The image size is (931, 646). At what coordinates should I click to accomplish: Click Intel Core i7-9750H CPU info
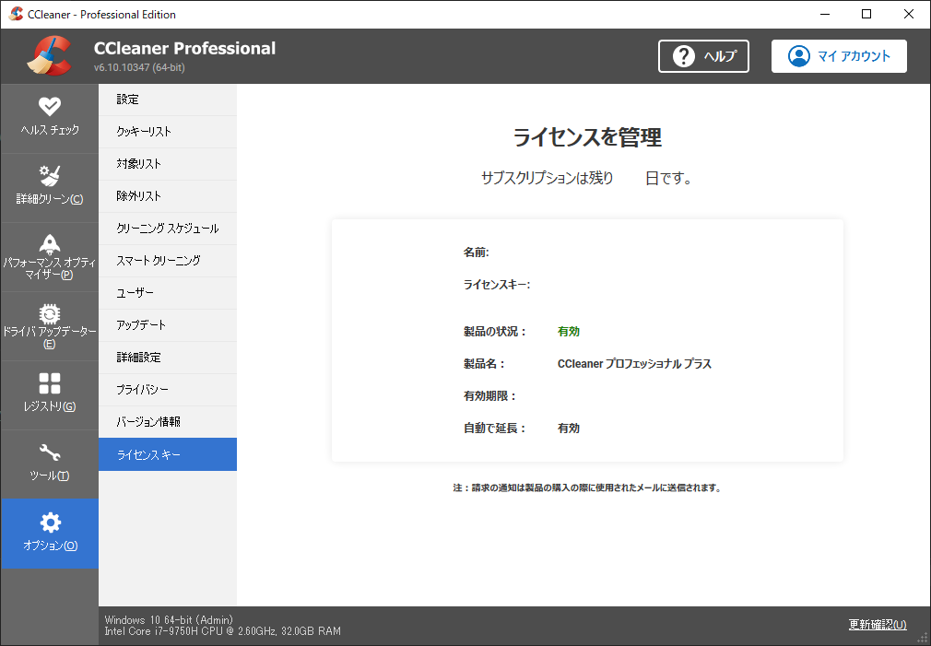tap(223, 630)
